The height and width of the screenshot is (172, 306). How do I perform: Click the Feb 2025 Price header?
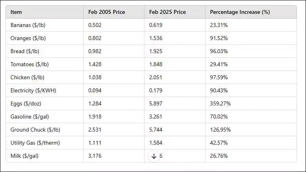click(x=167, y=12)
